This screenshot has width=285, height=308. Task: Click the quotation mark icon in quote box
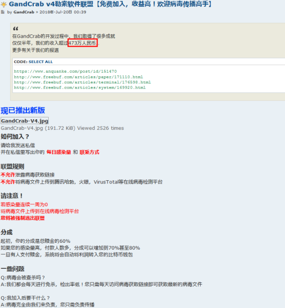tap(16, 29)
